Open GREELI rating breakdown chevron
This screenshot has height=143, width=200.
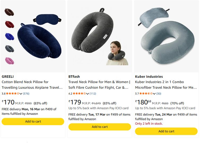21,94
